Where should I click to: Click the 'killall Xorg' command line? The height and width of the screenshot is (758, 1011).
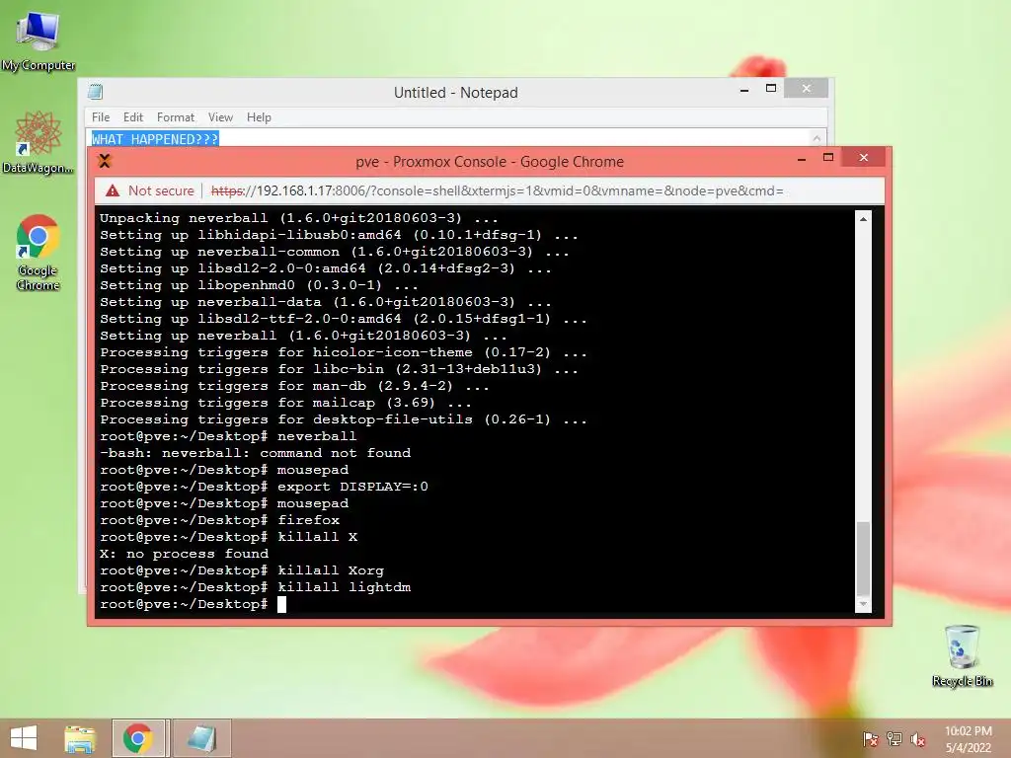(x=242, y=570)
